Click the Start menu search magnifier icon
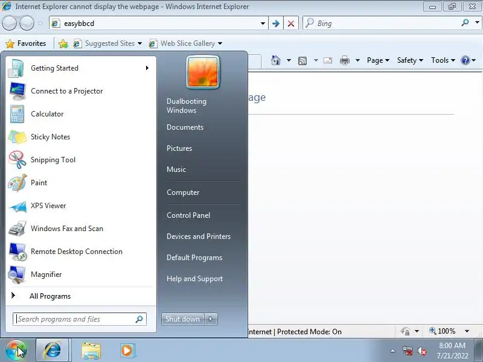Screen dimensions: 483x362 [139, 319]
